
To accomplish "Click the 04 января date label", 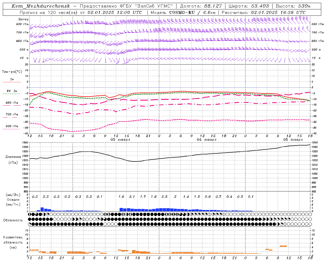I will pyautogui.click(x=206, y=139).
